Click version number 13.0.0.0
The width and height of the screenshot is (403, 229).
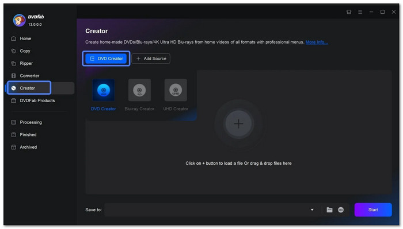tap(35, 25)
